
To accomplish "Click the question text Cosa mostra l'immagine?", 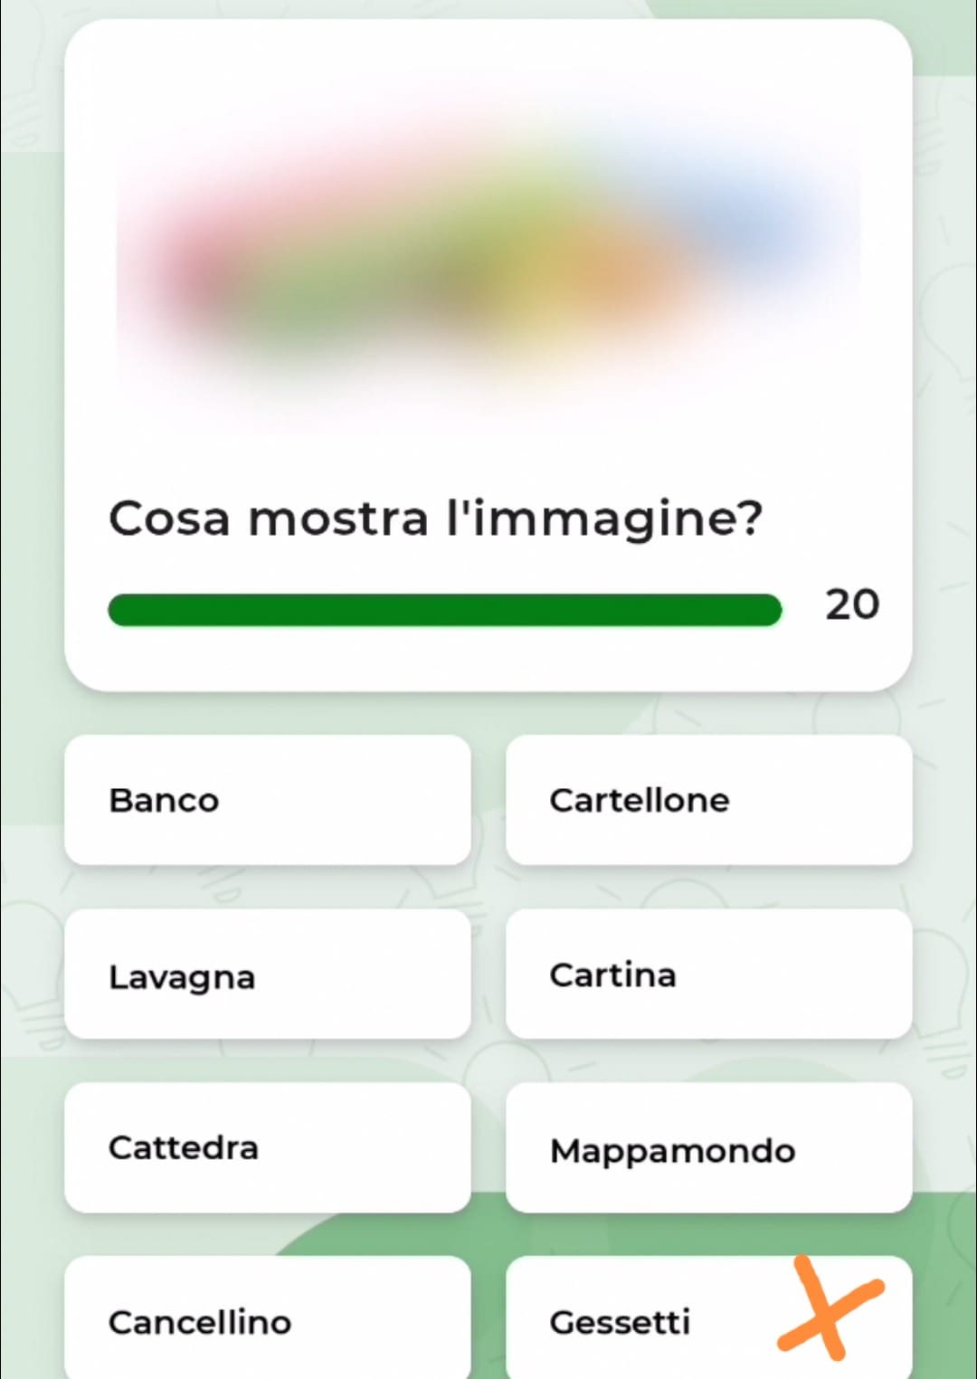I will 436,520.
